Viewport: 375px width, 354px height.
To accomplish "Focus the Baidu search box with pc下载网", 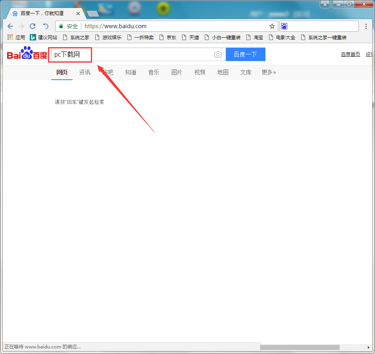I will (x=138, y=54).
